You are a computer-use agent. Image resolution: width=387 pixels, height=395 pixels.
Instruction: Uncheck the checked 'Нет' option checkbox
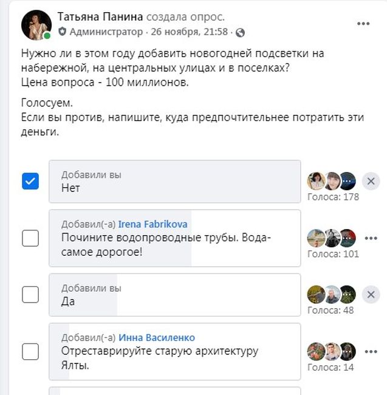(x=30, y=181)
